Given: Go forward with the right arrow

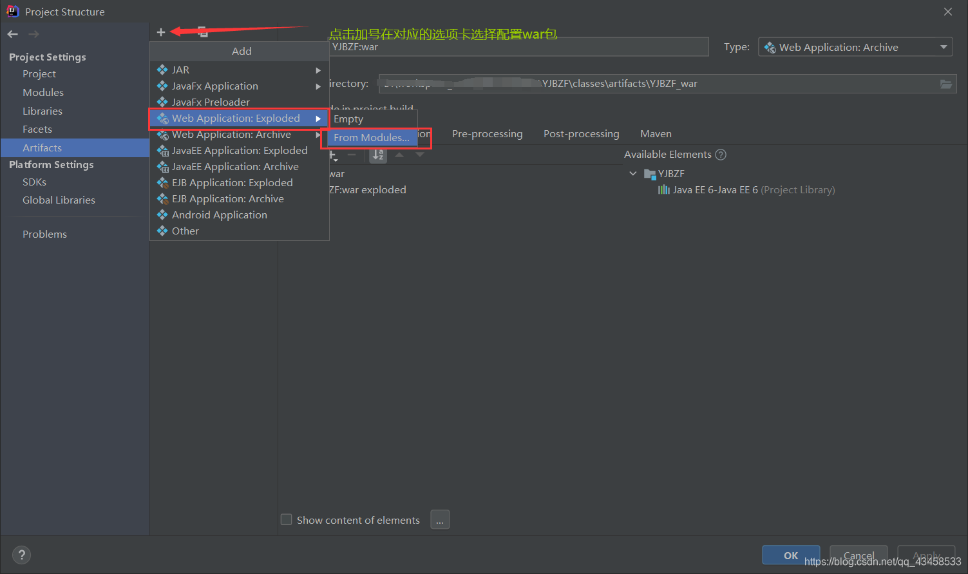Looking at the screenshot, I should 33,34.
